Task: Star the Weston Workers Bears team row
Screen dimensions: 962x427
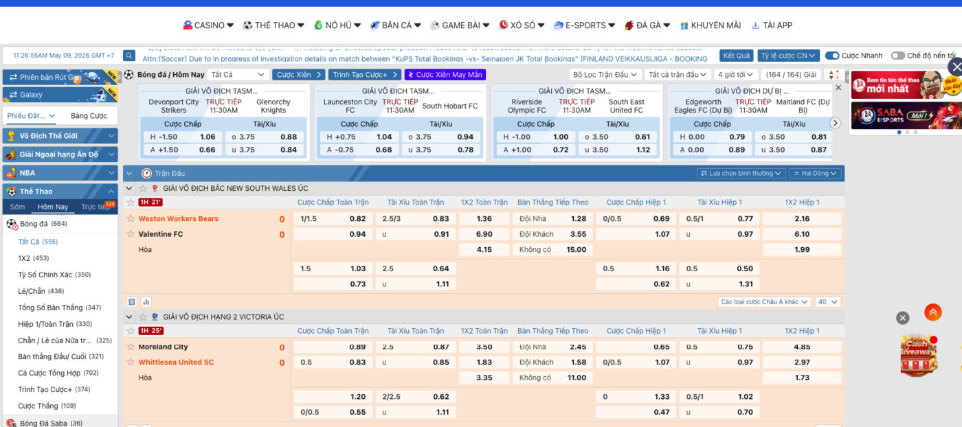Action: click(x=131, y=218)
